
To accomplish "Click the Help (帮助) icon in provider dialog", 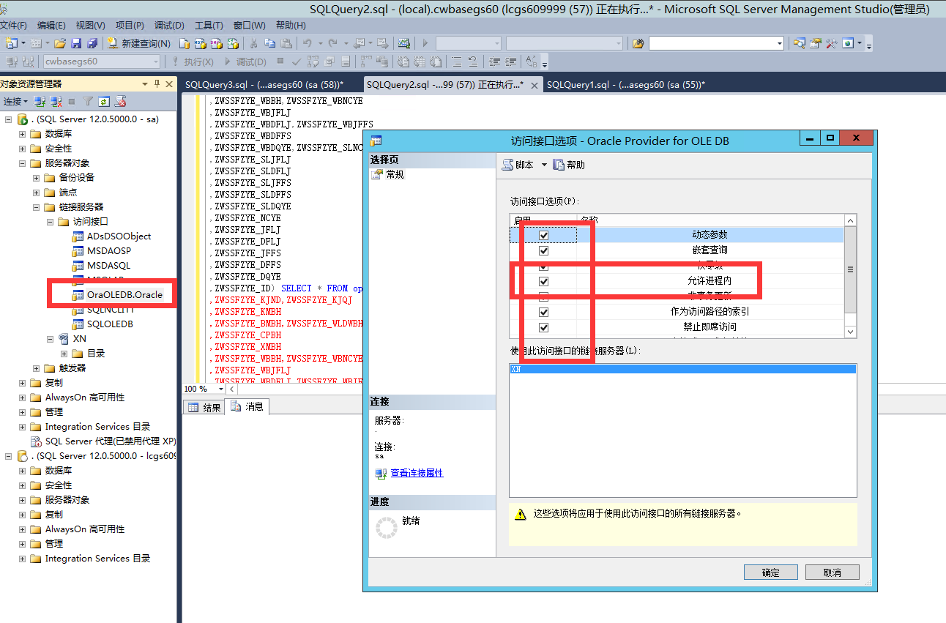I will tap(559, 165).
